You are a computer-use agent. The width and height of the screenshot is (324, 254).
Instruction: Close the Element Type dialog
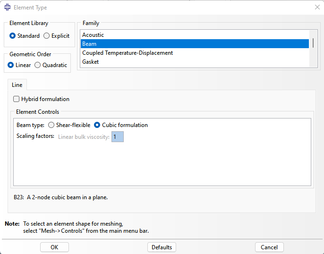(317, 7)
